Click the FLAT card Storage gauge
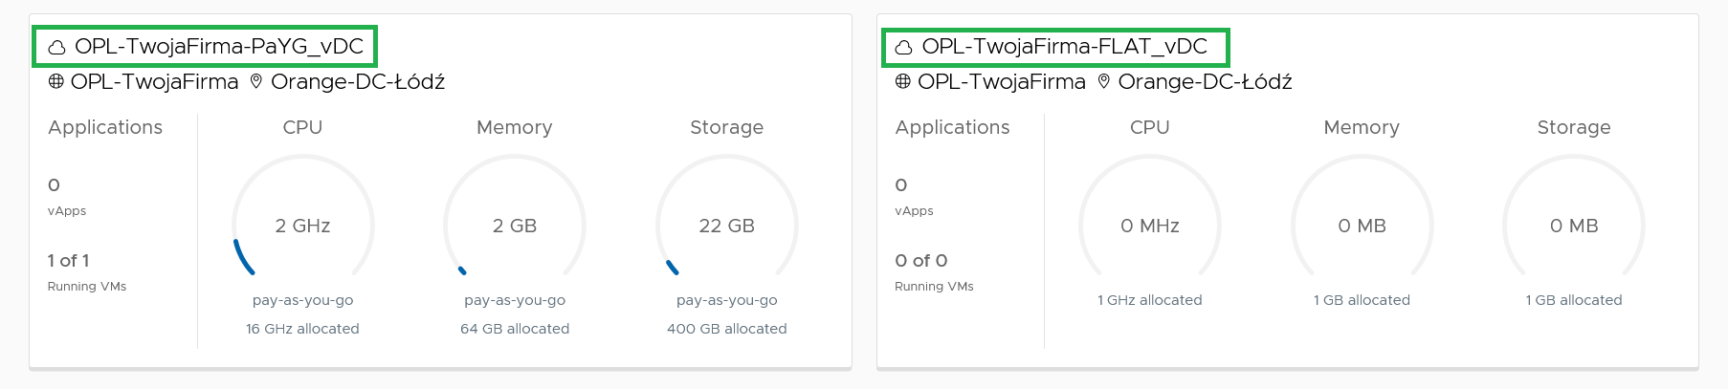This screenshot has height=389, width=1728. (1574, 226)
